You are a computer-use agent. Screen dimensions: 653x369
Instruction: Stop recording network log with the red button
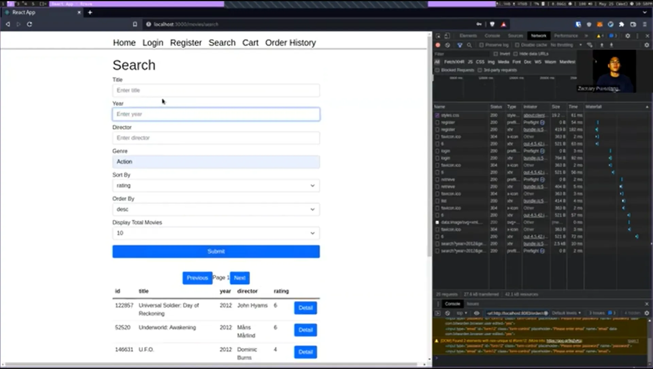pos(438,45)
